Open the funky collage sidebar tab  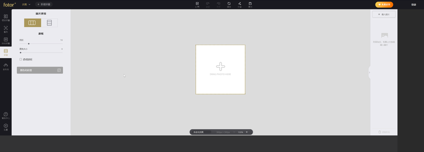click(x=6, y=41)
